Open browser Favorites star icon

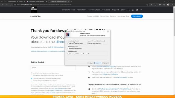click(160, 5)
